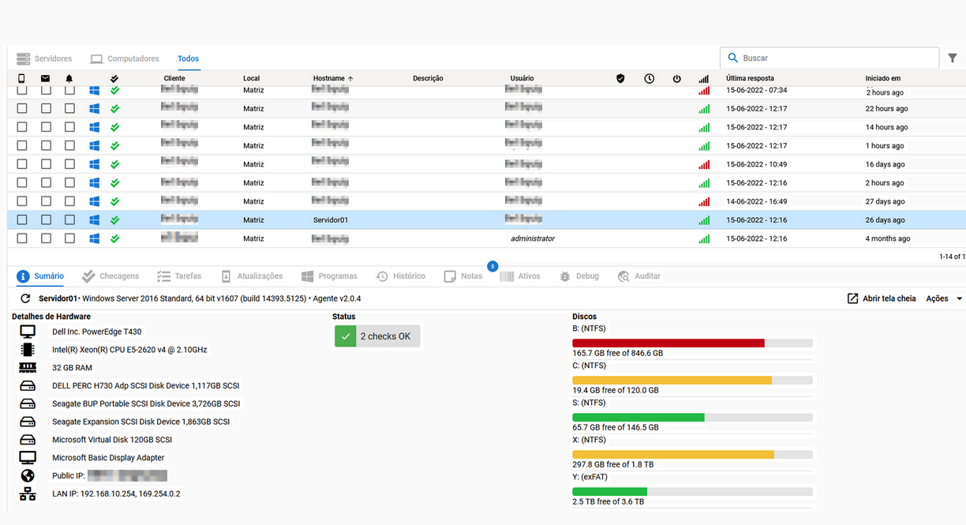Image resolution: width=966 pixels, height=525 pixels.
Task: View the Programas grid icon
Action: point(306,276)
